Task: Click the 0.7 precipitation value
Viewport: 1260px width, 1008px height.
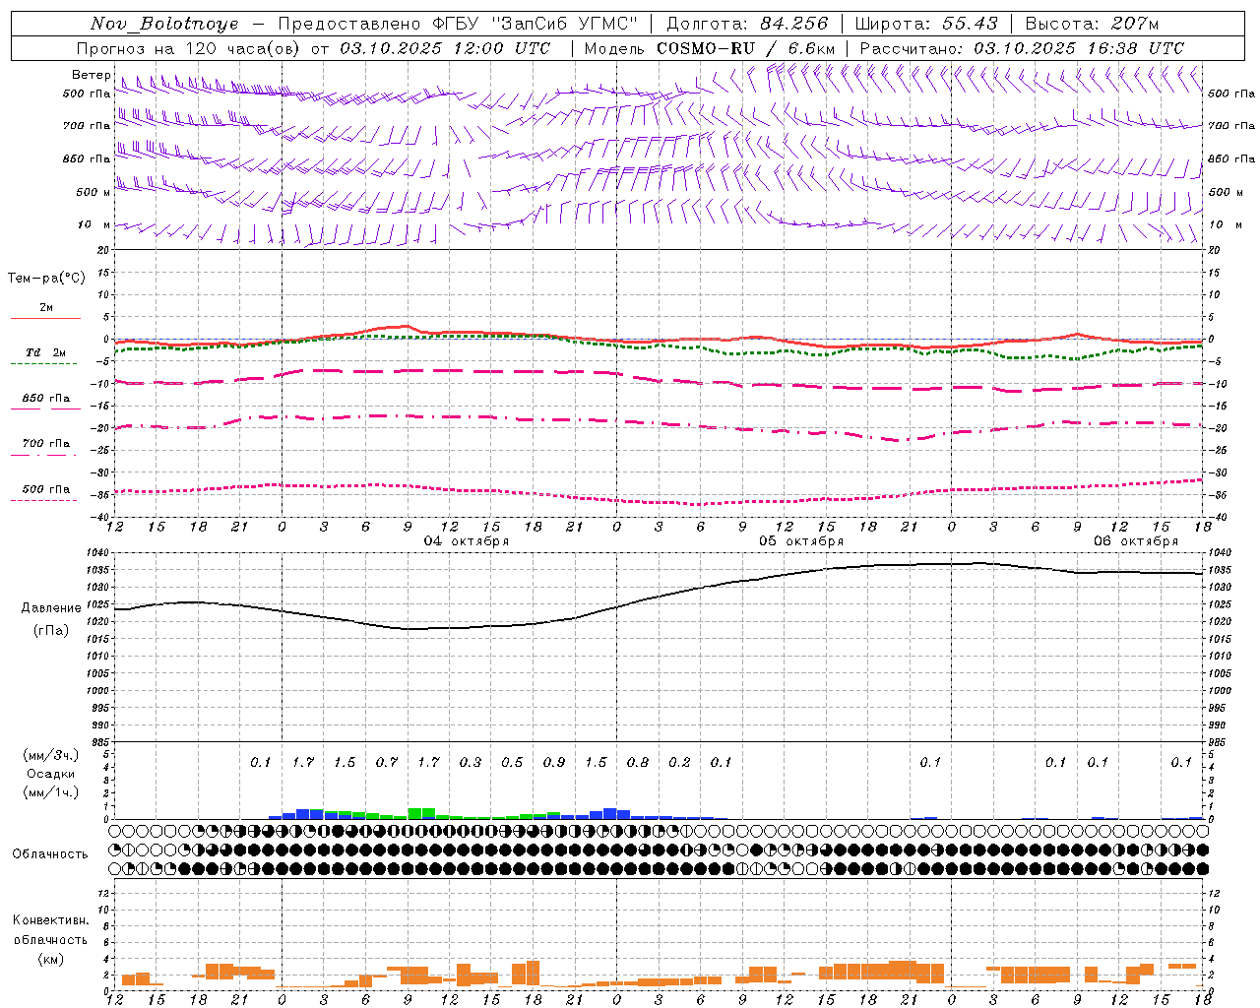Action: pos(387,762)
